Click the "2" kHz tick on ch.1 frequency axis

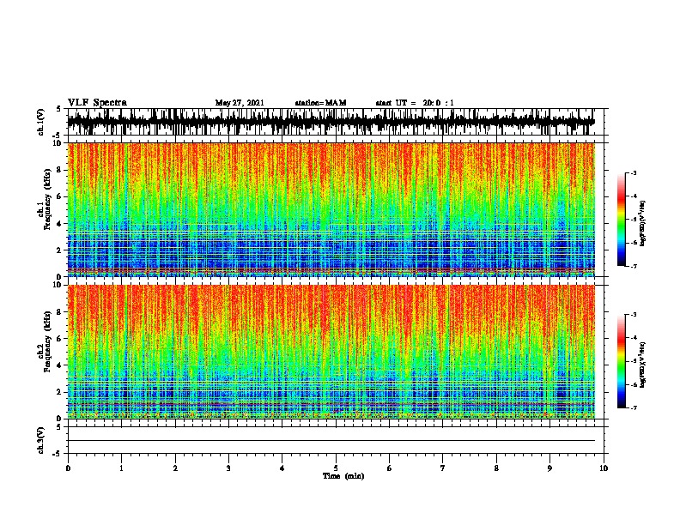pyautogui.click(x=59, y=250)
